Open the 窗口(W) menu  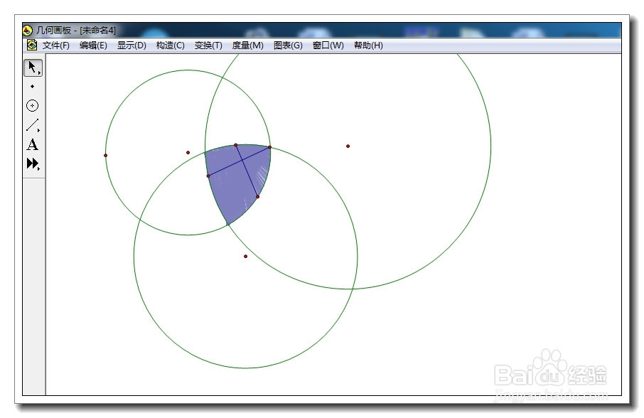[x=328, y=45]
